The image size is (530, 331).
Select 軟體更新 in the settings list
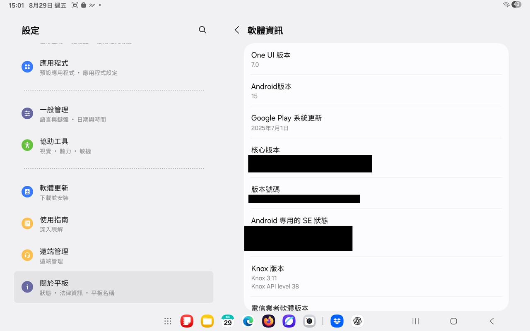coord(113,192)
